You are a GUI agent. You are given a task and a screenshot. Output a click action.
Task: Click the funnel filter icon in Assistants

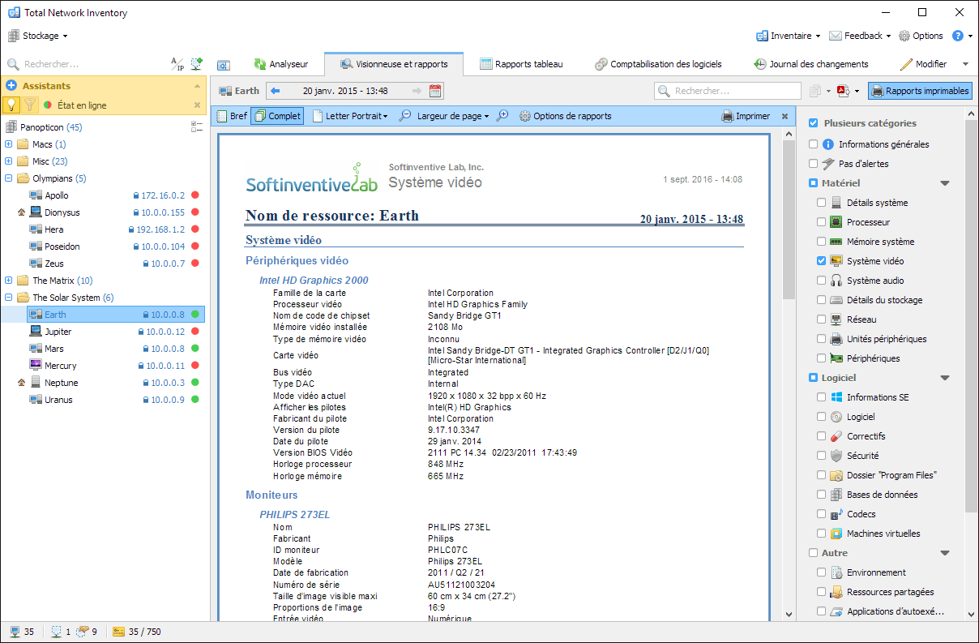(30, 105)
